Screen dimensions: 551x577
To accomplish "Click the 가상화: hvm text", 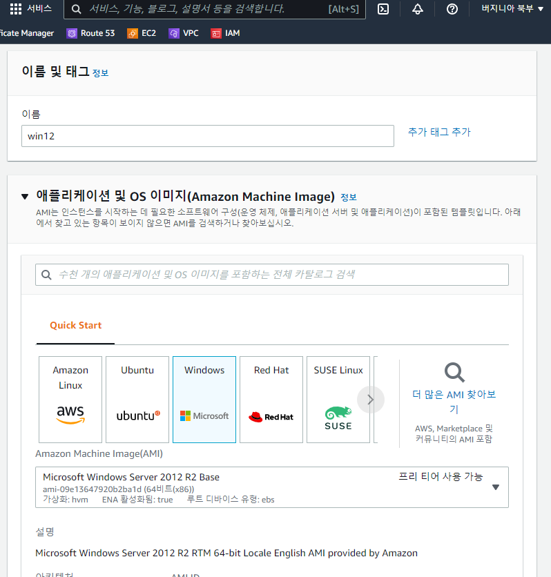I will [66, 500].
